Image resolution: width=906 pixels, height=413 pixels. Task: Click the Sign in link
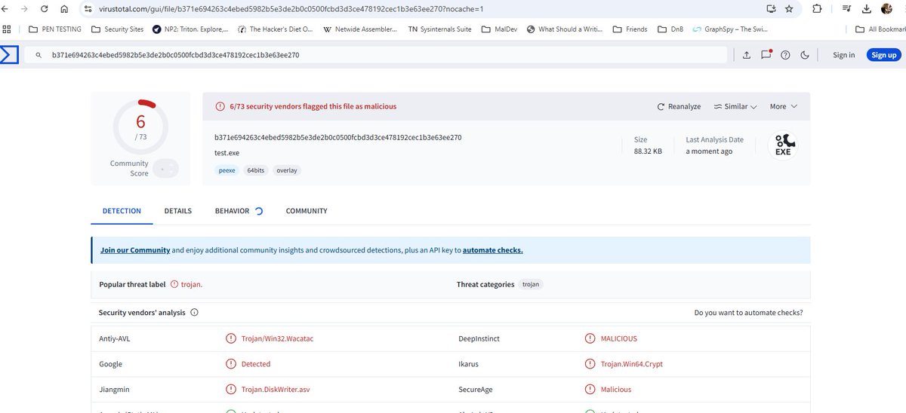(x=844, y=55)
